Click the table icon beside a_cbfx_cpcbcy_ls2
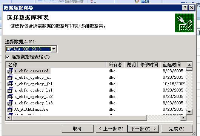Viewport: 200px width, 136px height. (10, 96)
